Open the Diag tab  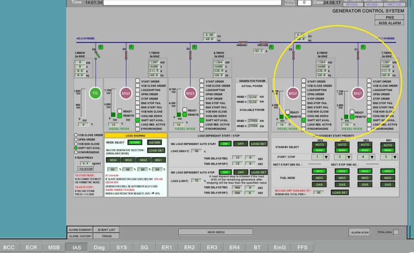99,247
